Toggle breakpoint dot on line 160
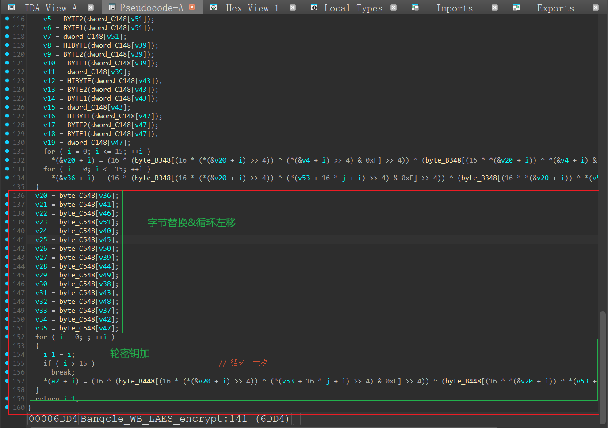Screen dimensions: 608x428 pyautogui.click(x=7, y=407)
